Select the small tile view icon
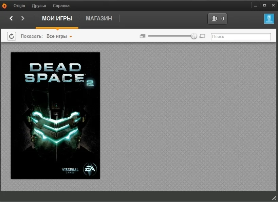 coord(142,36)
